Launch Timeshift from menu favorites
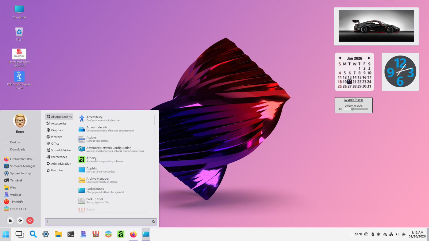The image size is (429, 241). coord(20,202)
